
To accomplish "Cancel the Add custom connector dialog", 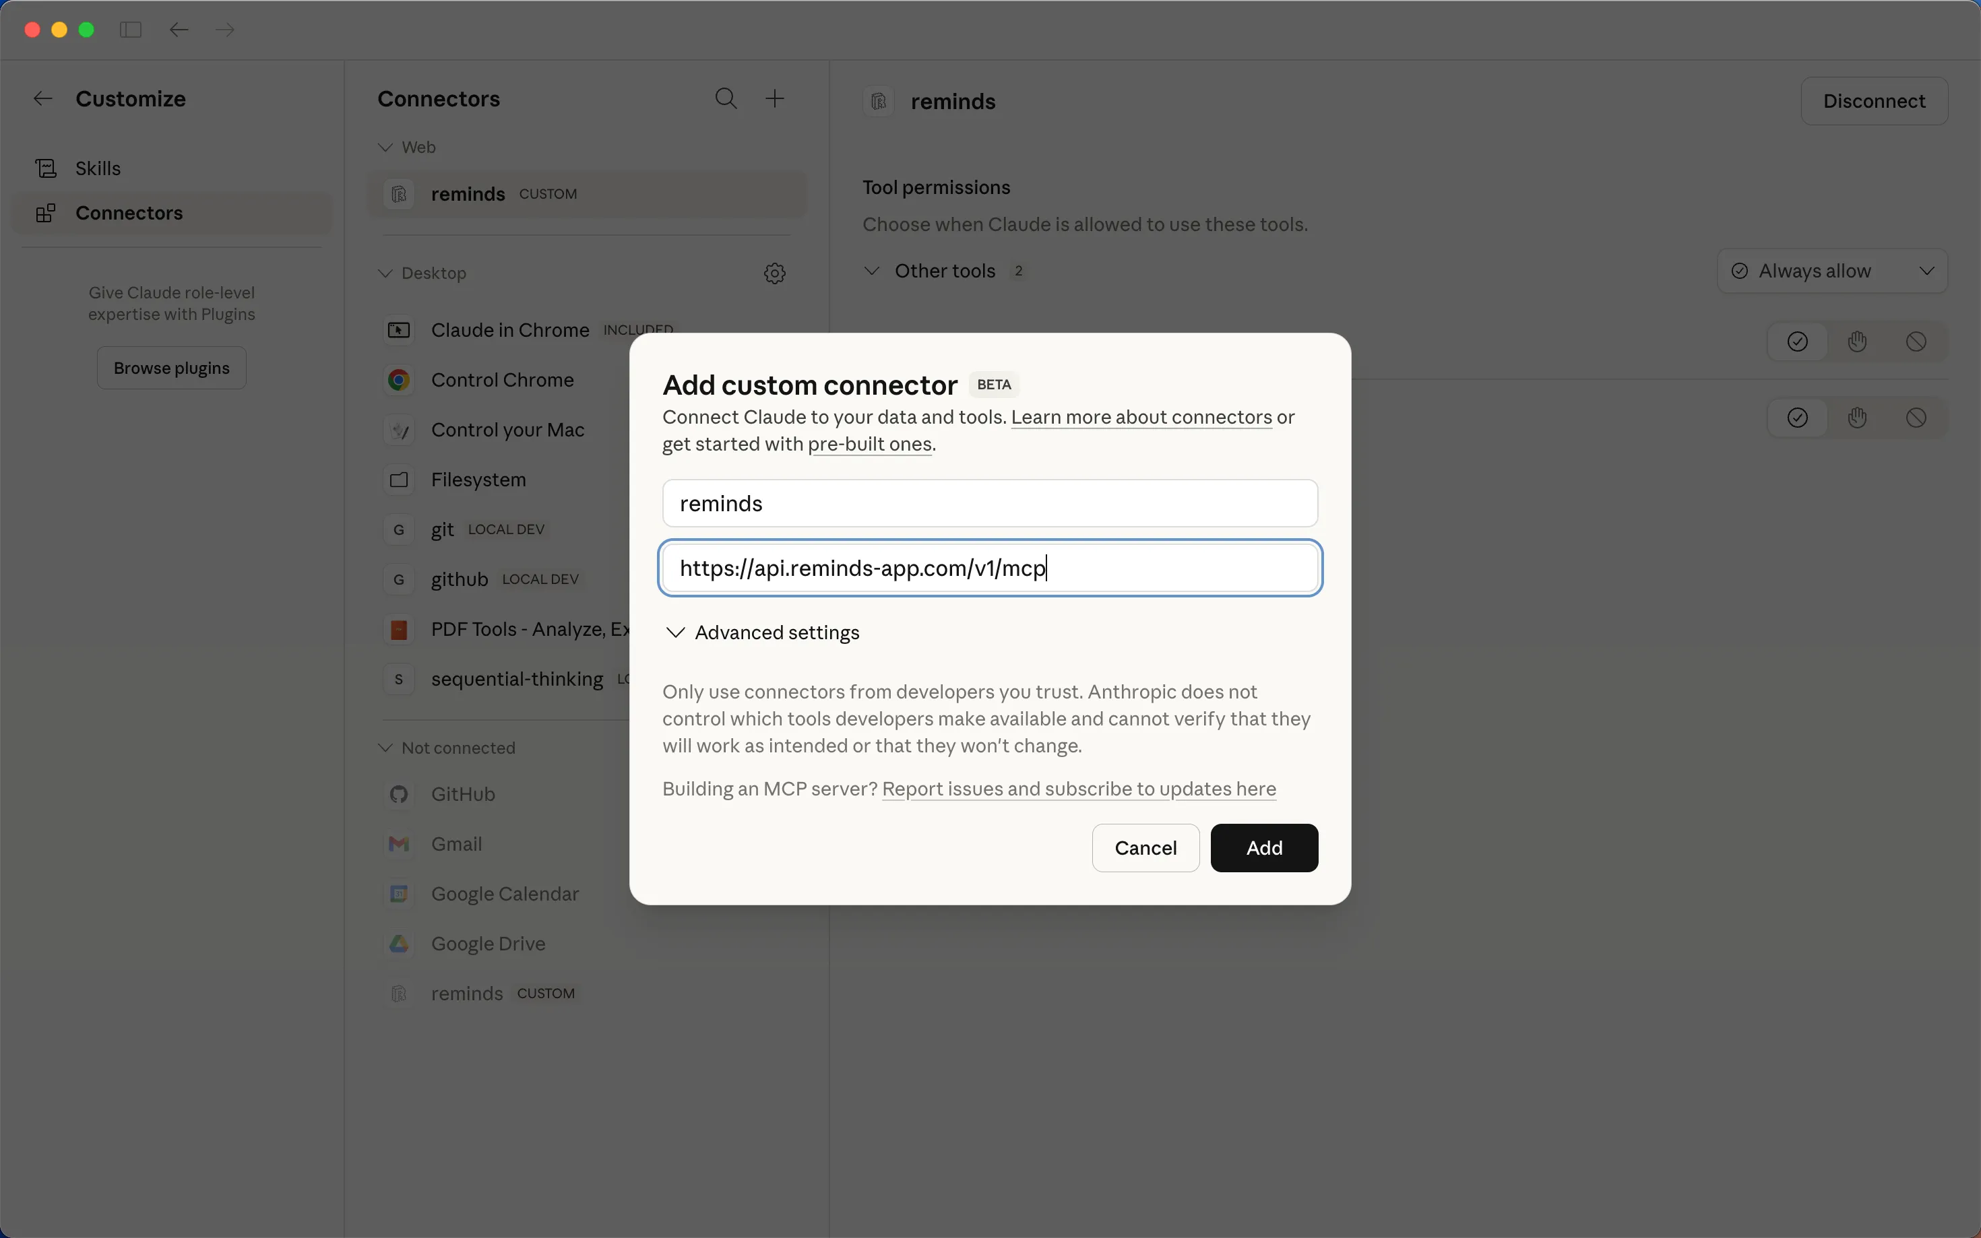I will click(1145, 848).
